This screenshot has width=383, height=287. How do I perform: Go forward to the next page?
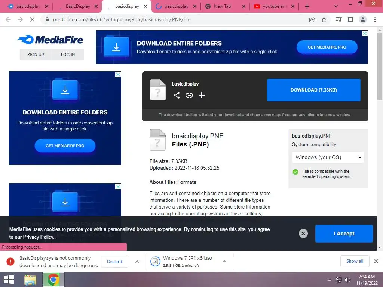point(20,19)
